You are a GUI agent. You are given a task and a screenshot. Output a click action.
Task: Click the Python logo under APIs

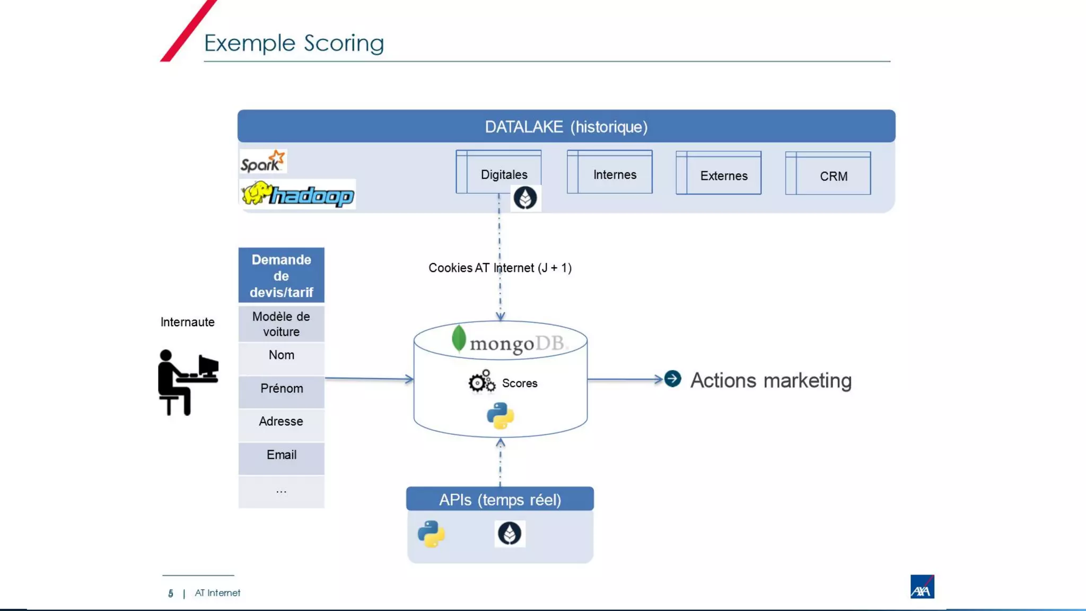click(431, 534)
